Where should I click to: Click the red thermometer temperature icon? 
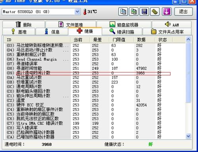(x=85, y=12)
